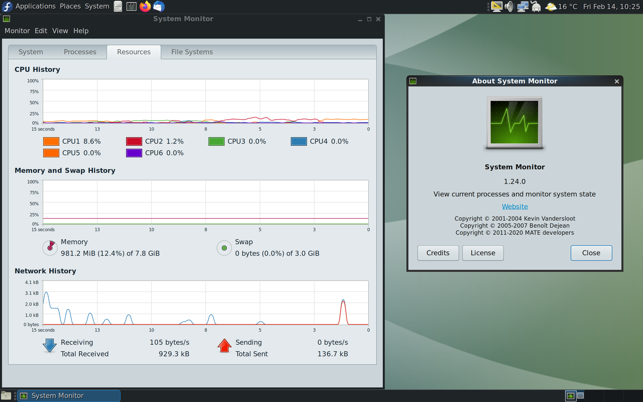Click the display settings tray icon
Screen dimensions: 643x402
tap(496, 7)
